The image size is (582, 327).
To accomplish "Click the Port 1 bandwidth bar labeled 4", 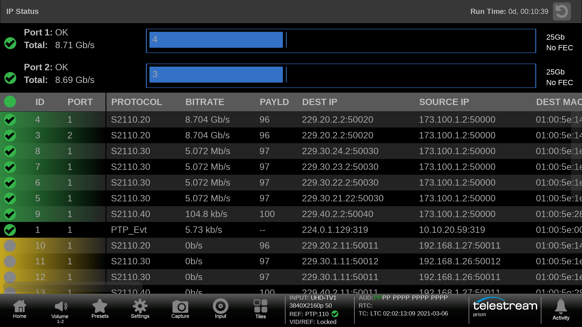I will pos(216,40).
